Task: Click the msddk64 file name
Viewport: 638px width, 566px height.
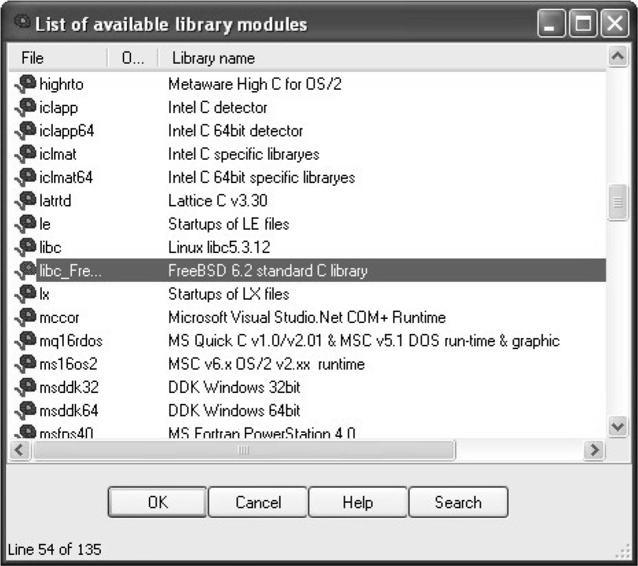Action: [x=69, y=411]
